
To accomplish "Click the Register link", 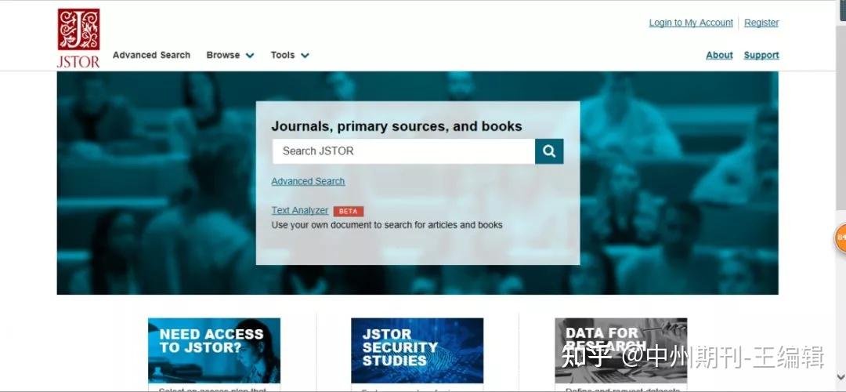I will coord(761,23).
